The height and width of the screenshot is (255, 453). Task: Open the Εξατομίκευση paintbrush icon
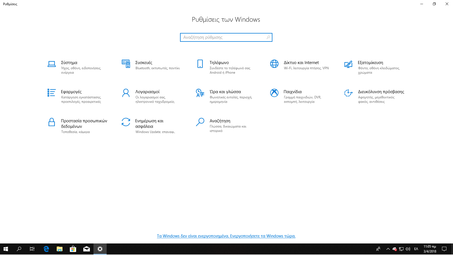[348, 64]
